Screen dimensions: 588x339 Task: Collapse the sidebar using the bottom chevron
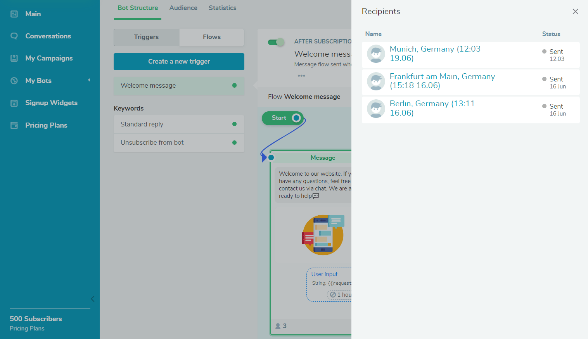click(x=92, y=299)
